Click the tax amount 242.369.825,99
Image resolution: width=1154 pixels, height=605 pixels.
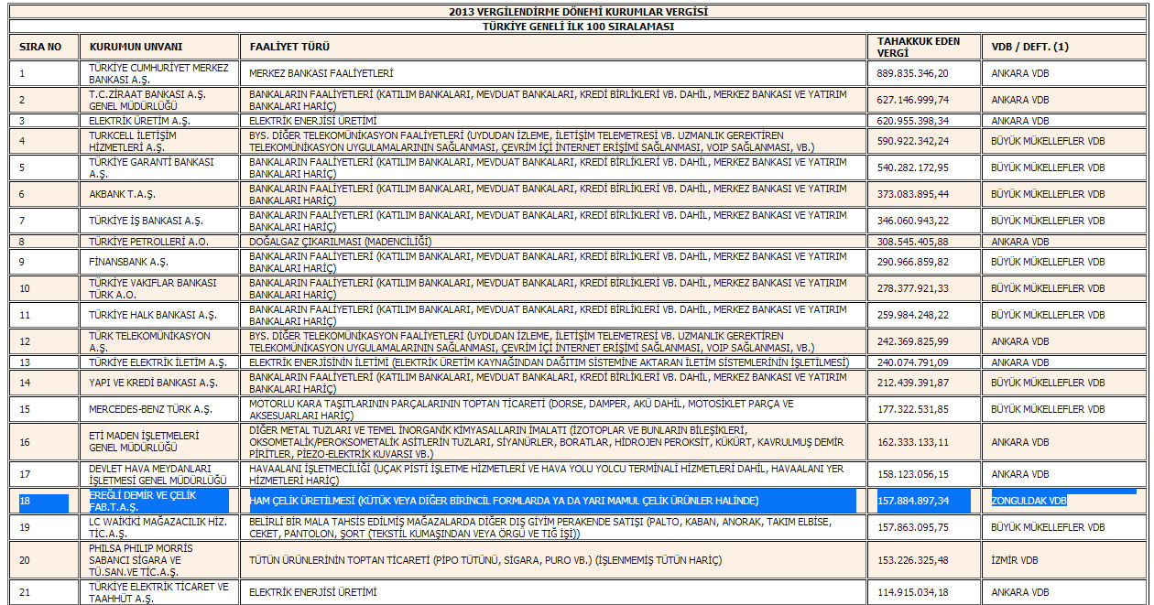[912, 341]
